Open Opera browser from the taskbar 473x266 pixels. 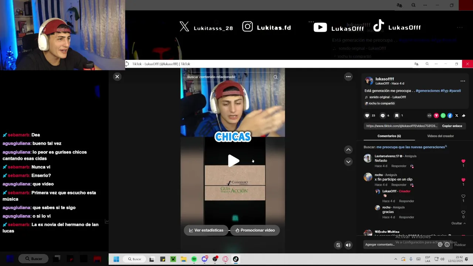[225, 259]
